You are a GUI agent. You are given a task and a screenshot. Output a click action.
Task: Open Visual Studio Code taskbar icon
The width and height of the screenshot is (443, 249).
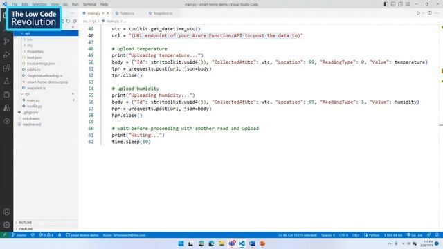click(242, 243)
